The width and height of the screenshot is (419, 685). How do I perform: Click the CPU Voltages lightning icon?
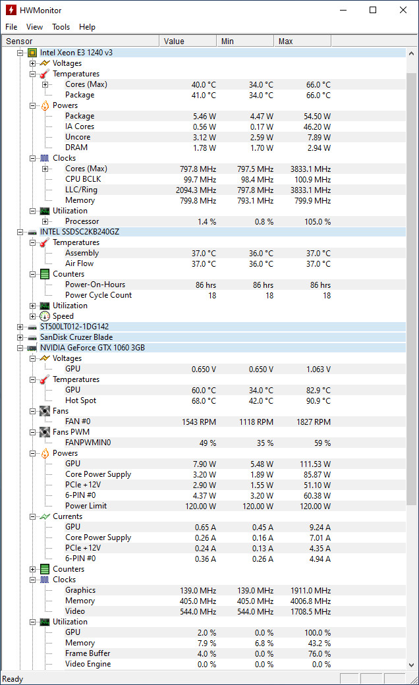coord(45,63)
